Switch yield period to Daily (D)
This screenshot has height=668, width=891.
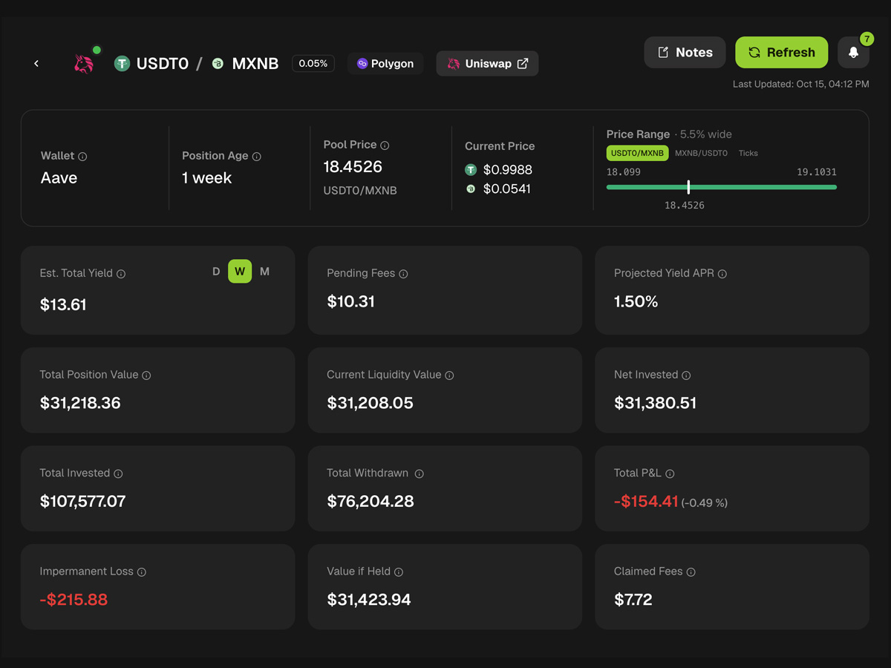point(216,272)
